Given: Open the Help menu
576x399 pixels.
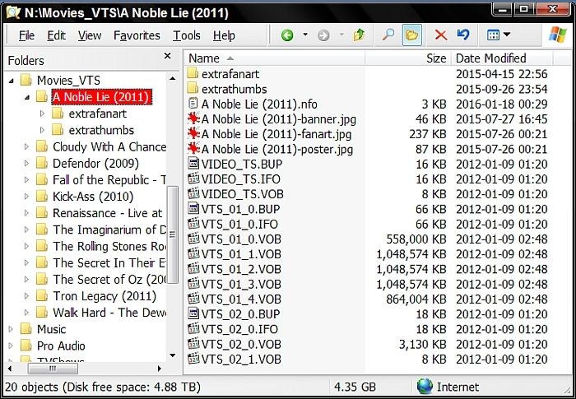Looking at the screenshot, I should [224, 35].
